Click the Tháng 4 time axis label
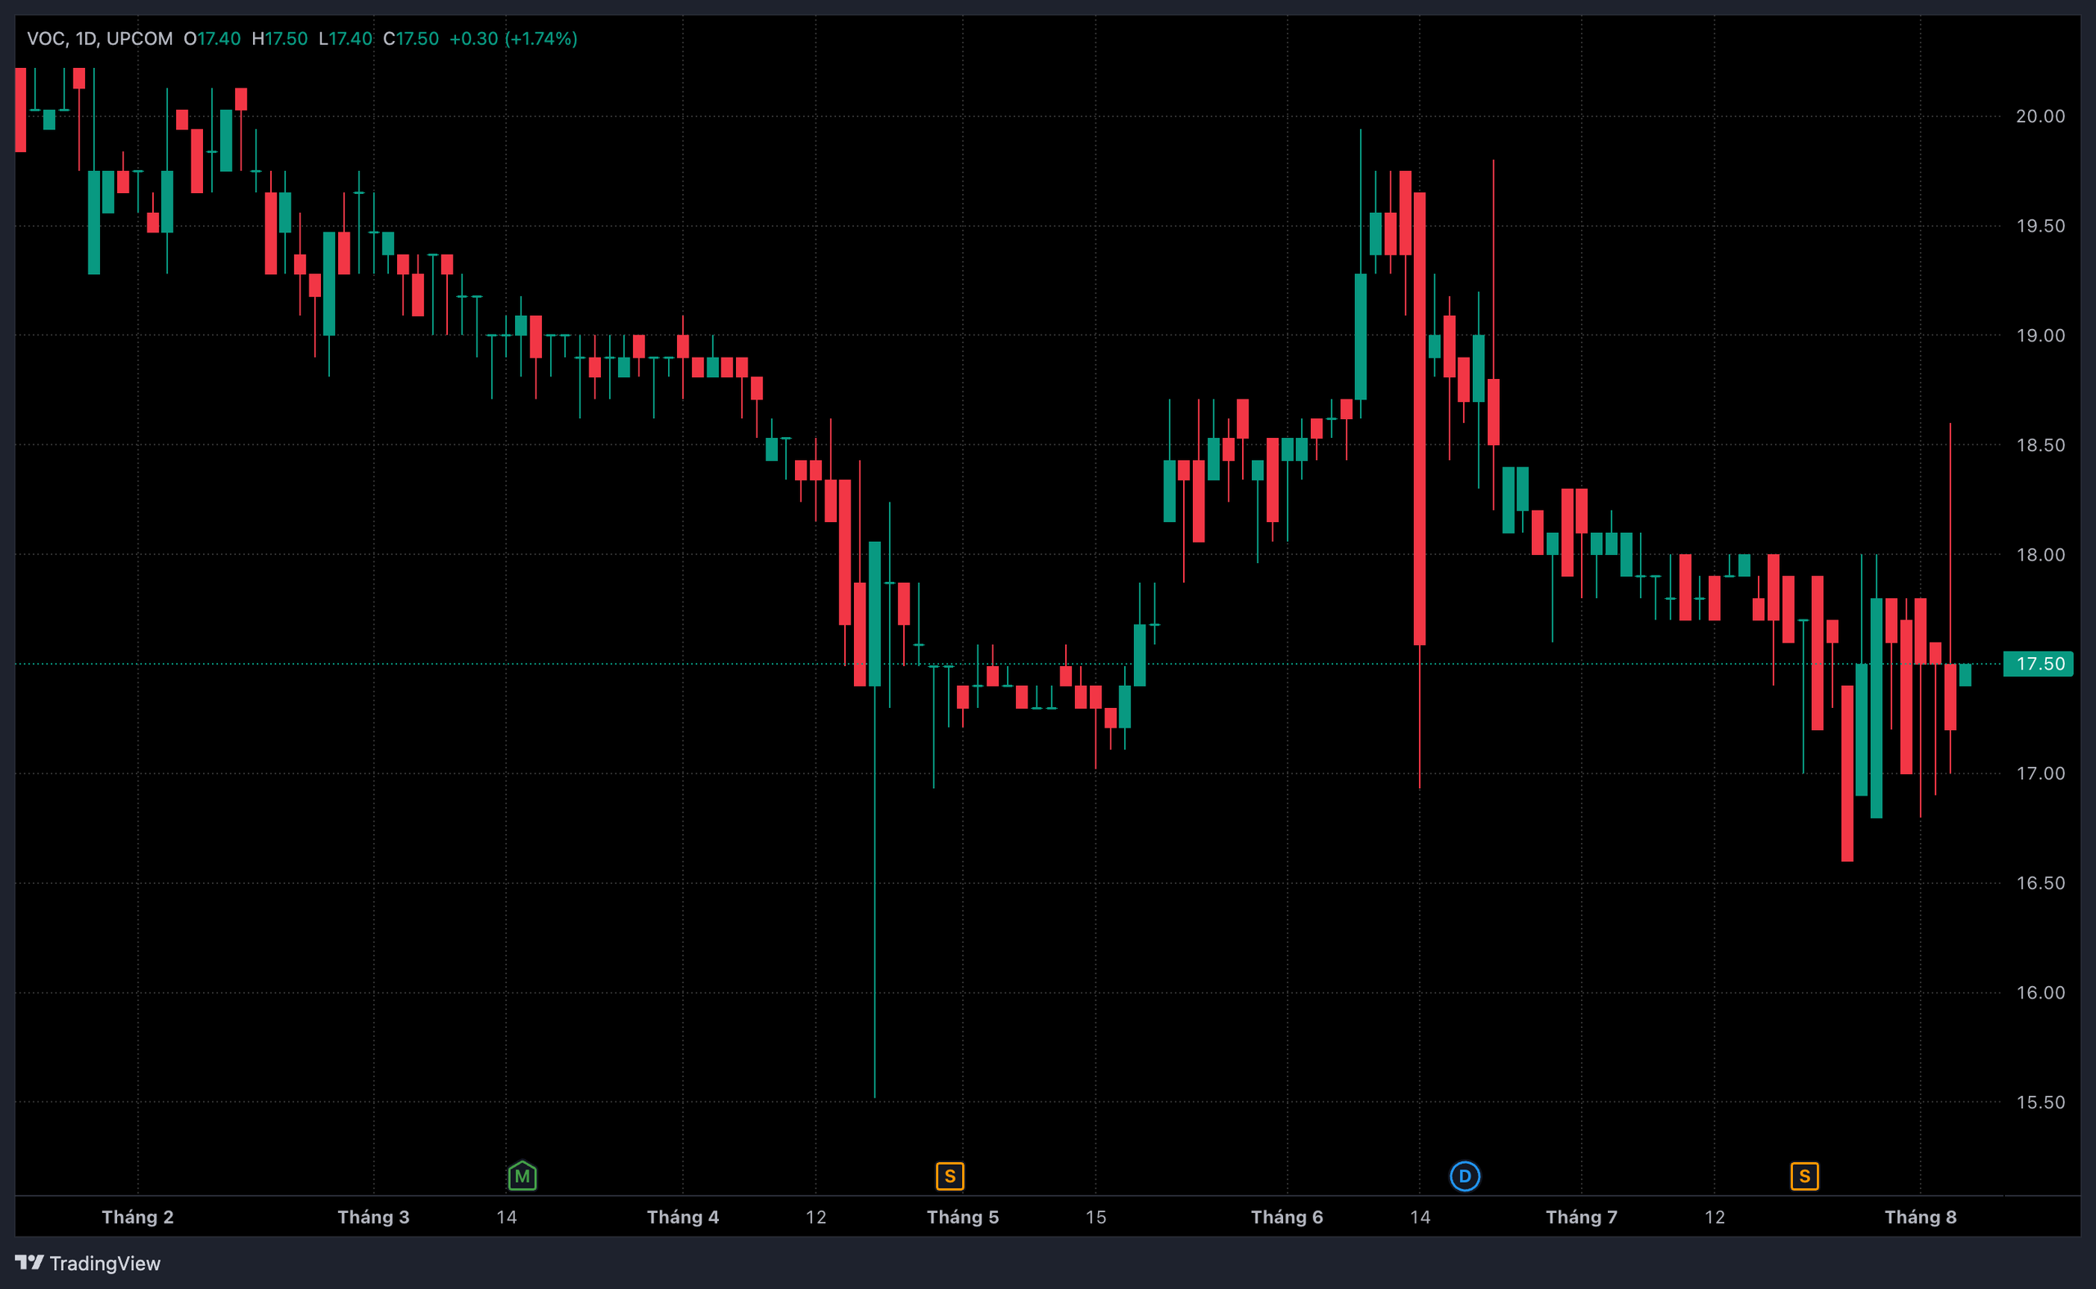The width and height of the screenshot is (2096, 1289). [682, 1216]
